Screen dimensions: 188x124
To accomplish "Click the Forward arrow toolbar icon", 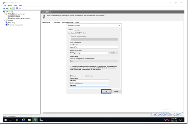I will (x=7, y=8).
